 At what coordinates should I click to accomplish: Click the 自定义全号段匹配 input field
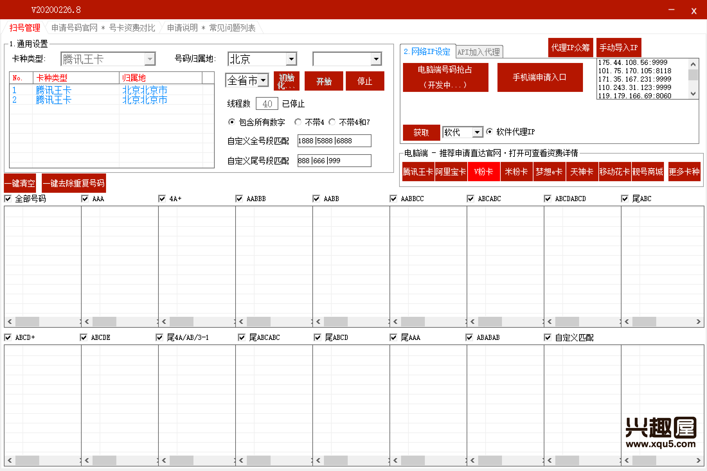point(334,141)
